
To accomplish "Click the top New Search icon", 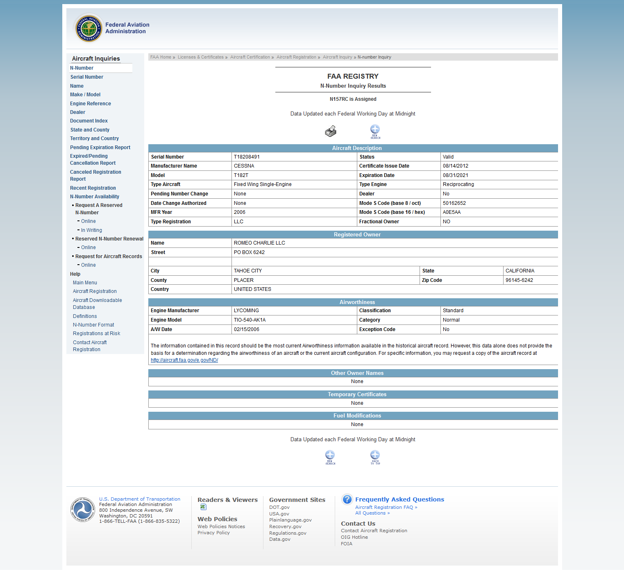I will [375, 132].
